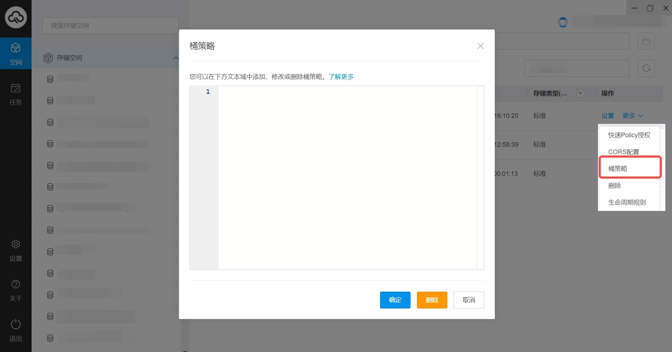Open the 关于 about page

pos(16,291)
